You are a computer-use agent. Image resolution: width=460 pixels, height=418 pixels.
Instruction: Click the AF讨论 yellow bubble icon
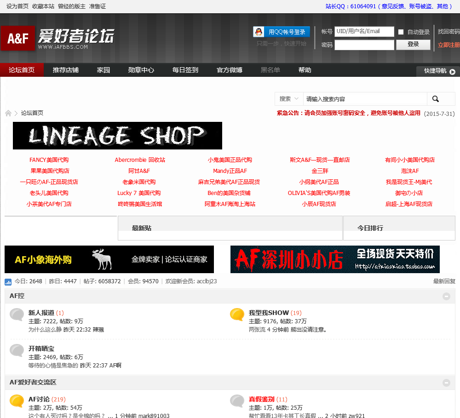pyautogui.click(x=17, y=401)
